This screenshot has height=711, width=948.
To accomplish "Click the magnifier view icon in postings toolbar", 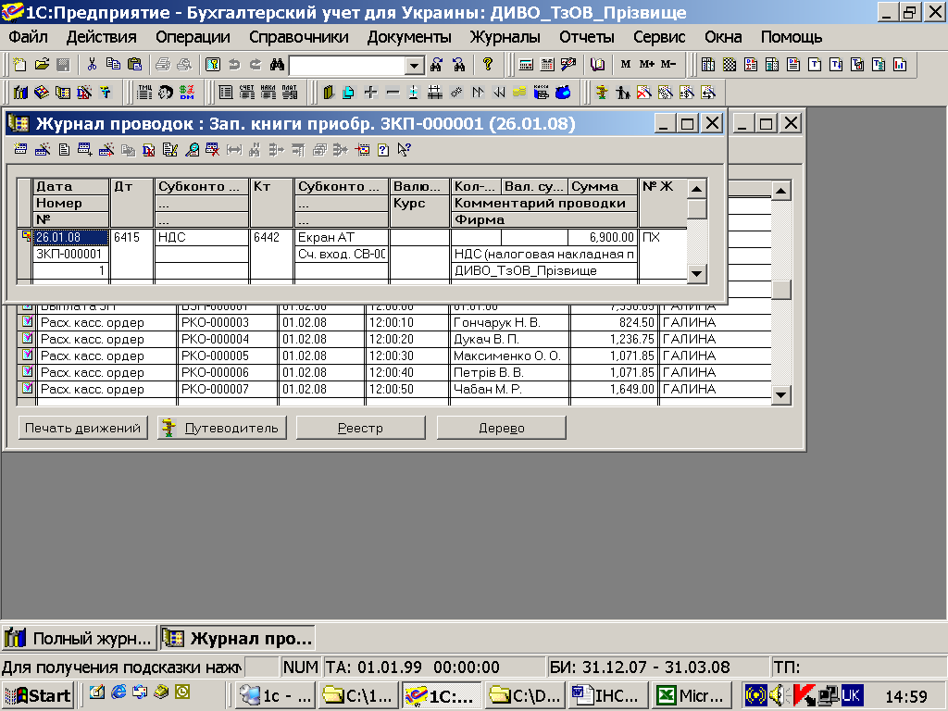I will (192, 149).
